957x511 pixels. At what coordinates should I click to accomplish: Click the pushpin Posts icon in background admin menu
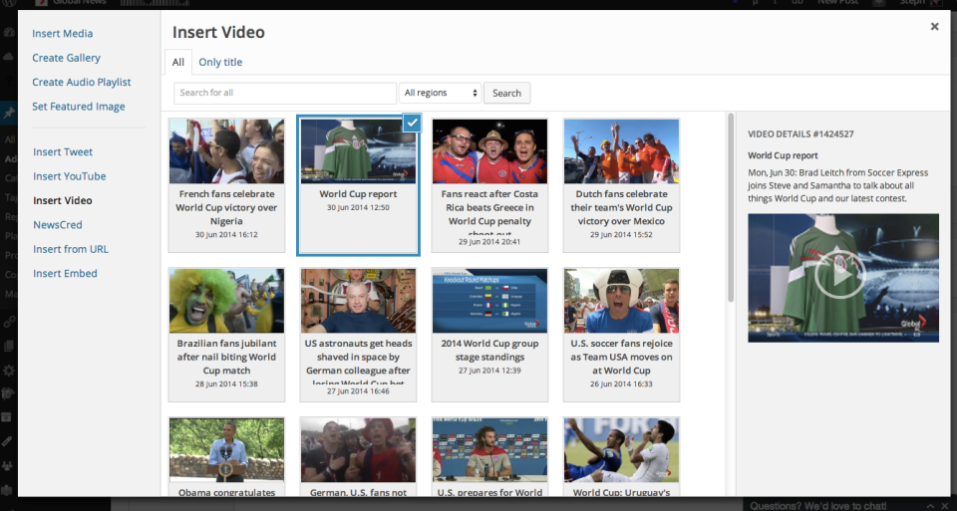(x=9, y=114)
